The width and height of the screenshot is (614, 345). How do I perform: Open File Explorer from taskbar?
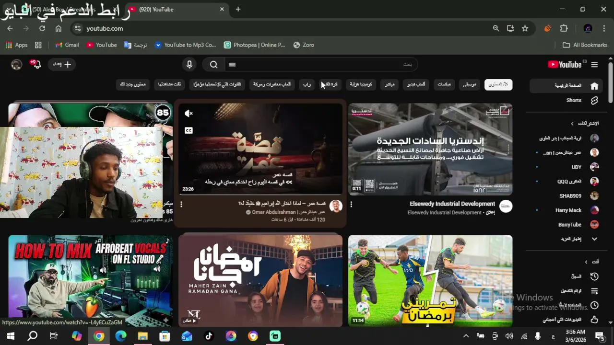tap(142, 336)
